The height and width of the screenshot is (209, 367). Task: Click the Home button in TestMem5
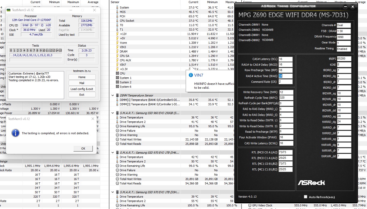[x=82, y=77]
